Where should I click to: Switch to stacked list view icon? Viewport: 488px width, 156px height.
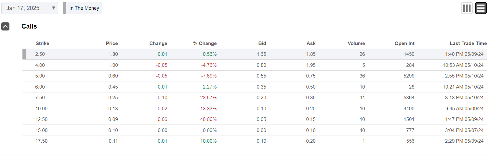tap(481, 8)
